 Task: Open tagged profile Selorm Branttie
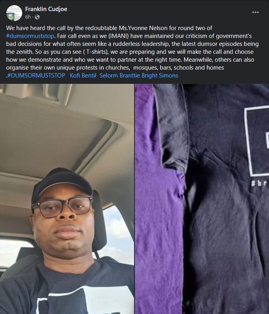pyautogui.click(x=120, y=76)
